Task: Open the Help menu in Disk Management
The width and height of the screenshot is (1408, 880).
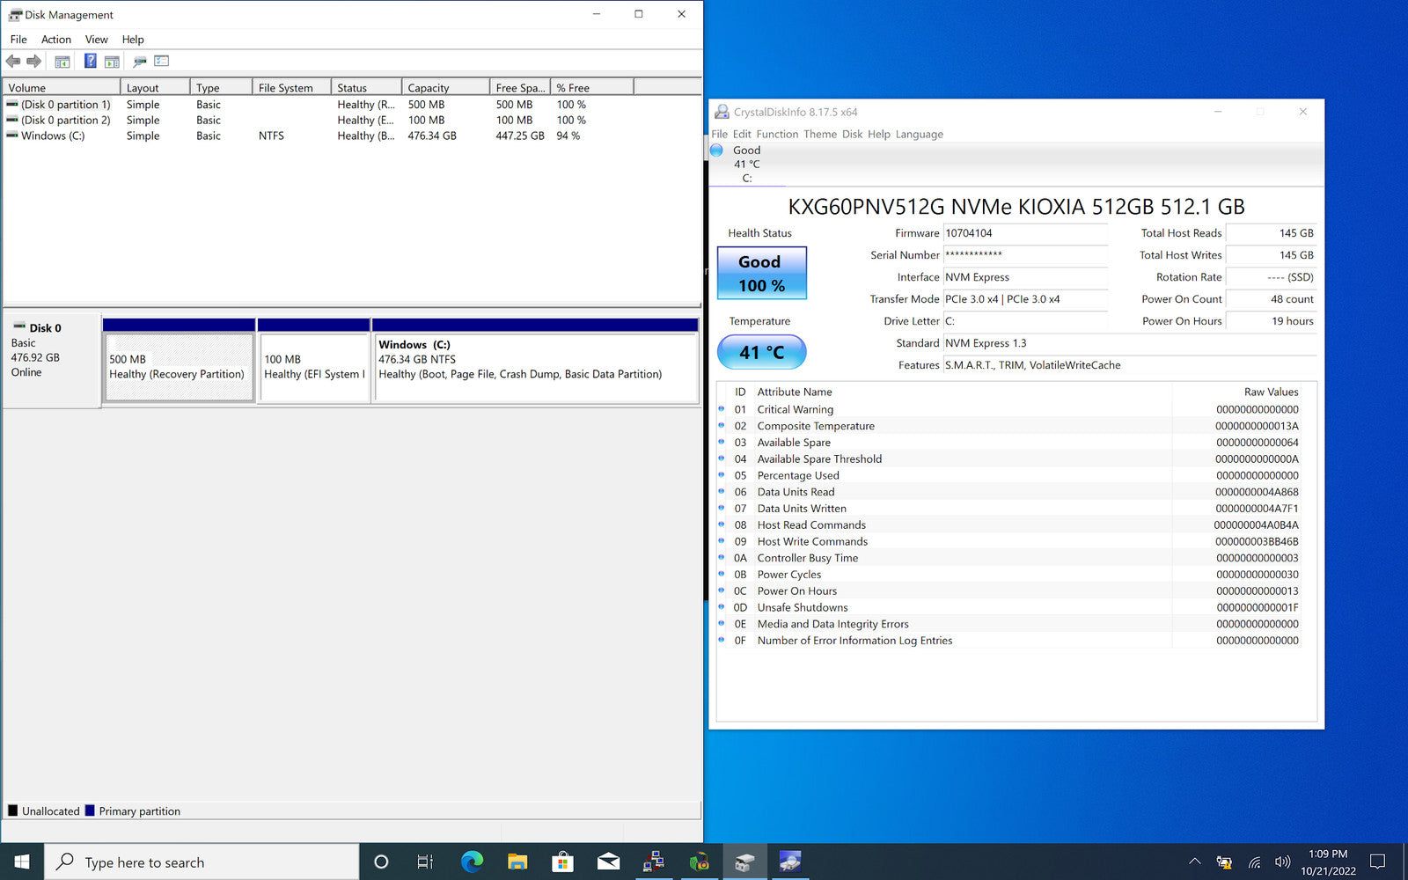Action: point(133,40)
